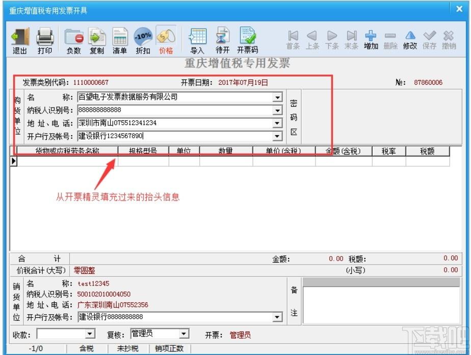Click the first 货物或应税劳务名称 cell
Screen dimensions: 471x355
coord(68,161)
